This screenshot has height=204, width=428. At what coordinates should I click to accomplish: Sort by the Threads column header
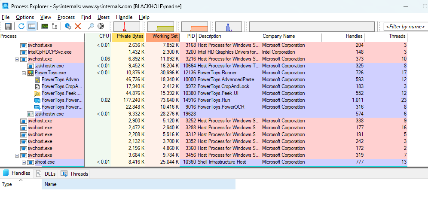(x=386, y=36)
